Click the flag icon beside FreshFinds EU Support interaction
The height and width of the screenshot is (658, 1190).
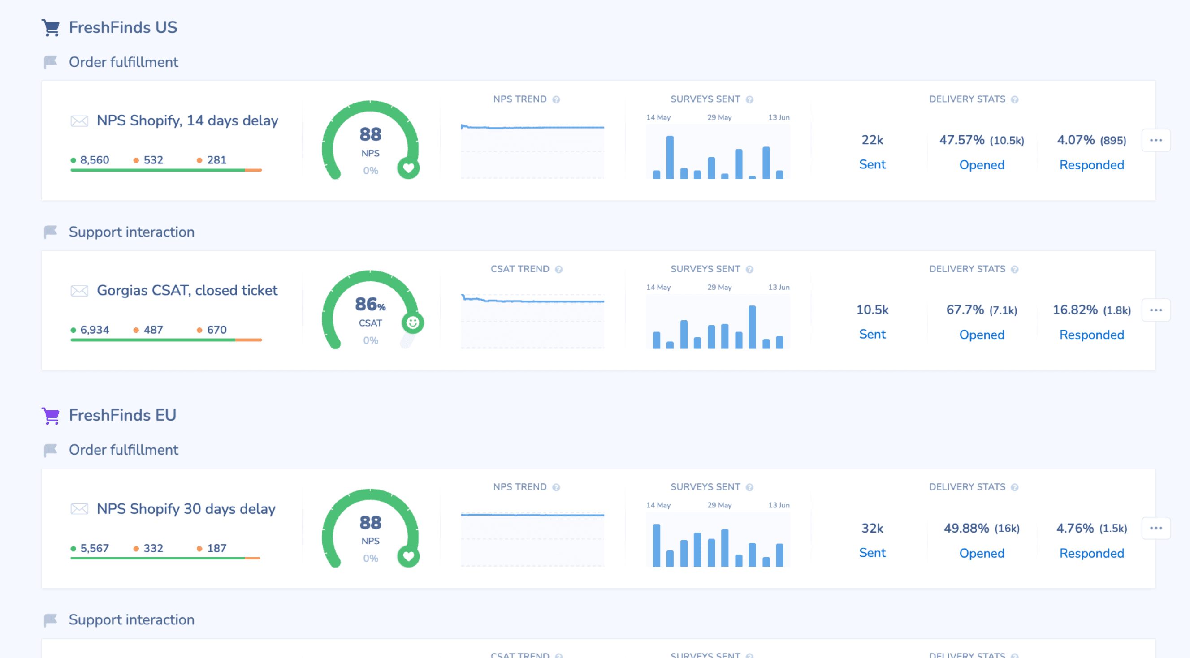point(50,619)
